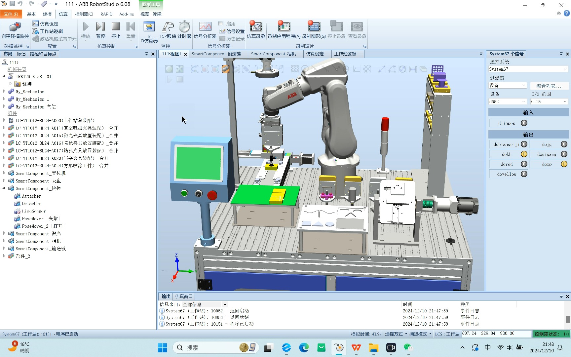
Task: Toggle the dobianweiji output signal
Action: (x=524, y=144)
